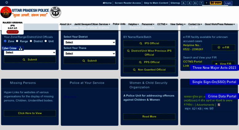Open the Sitemap link
Image resolution: width=239 pixels, height=130 pixels.
click(x=175, y=3)
